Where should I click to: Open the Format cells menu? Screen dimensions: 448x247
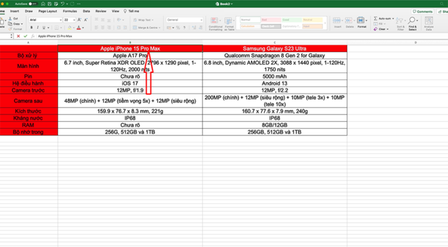point(362,22)
